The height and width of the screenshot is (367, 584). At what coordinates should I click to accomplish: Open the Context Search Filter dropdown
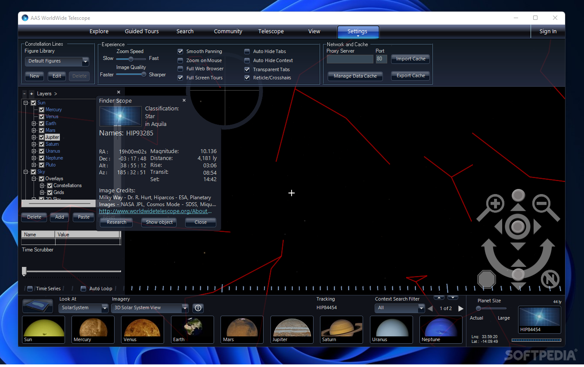[400, 308]
